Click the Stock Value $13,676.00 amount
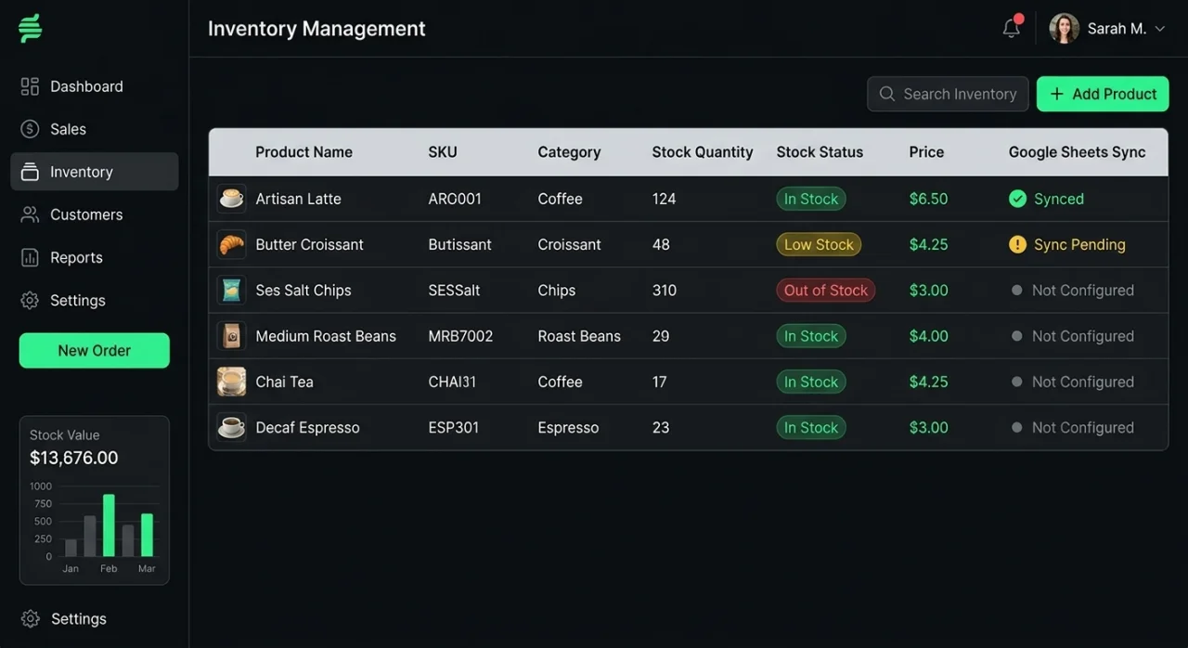This screenshot has width=1188, height=648. tap(74, 458)
